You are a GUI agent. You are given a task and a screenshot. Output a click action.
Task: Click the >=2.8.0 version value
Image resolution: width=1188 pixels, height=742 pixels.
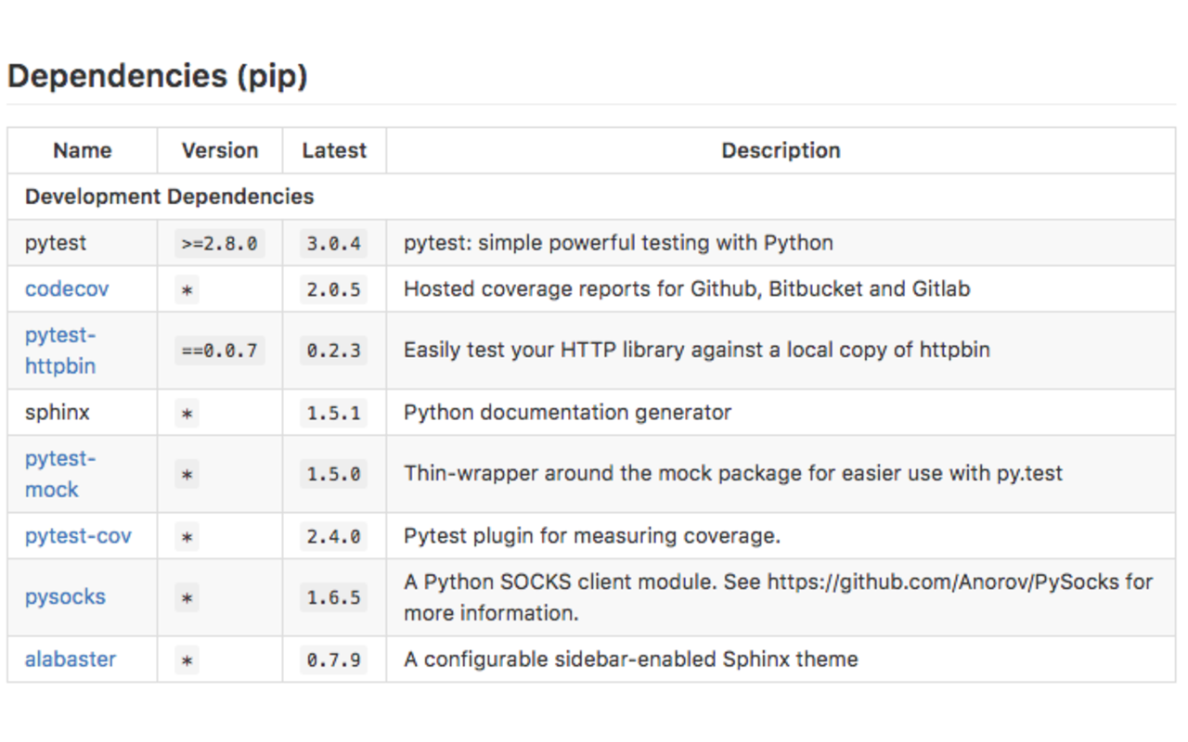220,244
